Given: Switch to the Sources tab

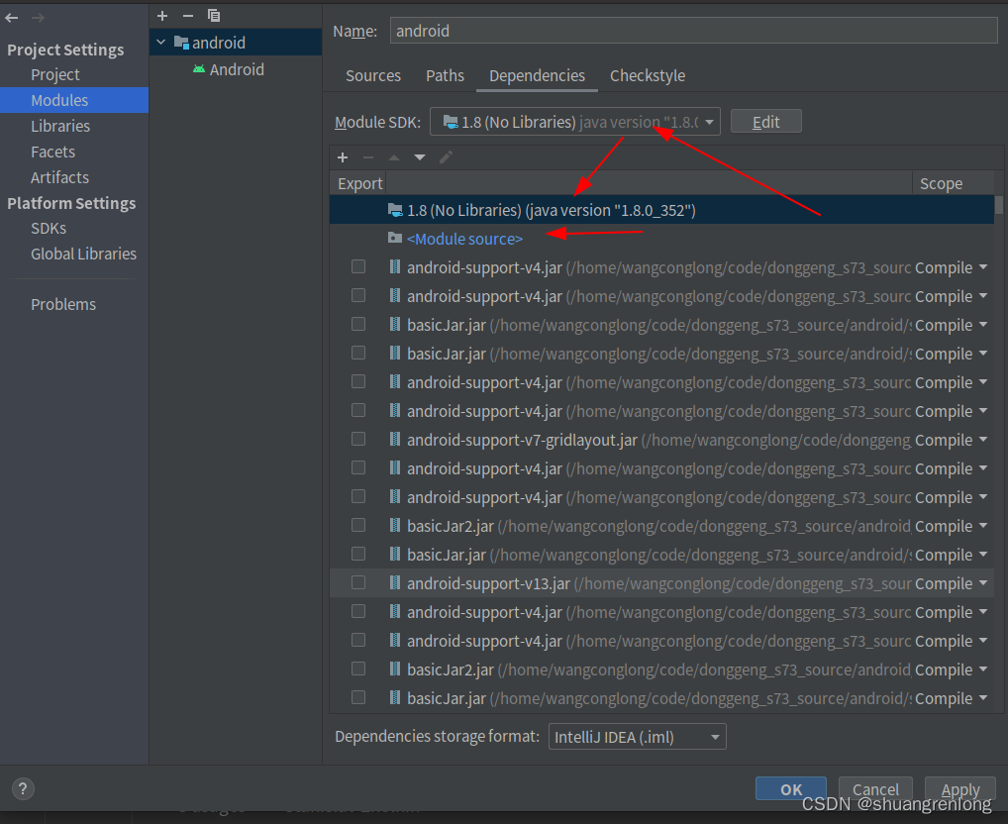Looking at the screenshot, I should (x=372, y=75).
